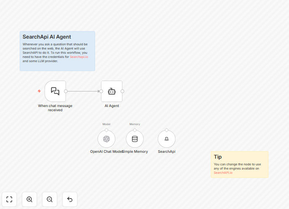Zoom out of the workflow canvas

click(50, 199)
